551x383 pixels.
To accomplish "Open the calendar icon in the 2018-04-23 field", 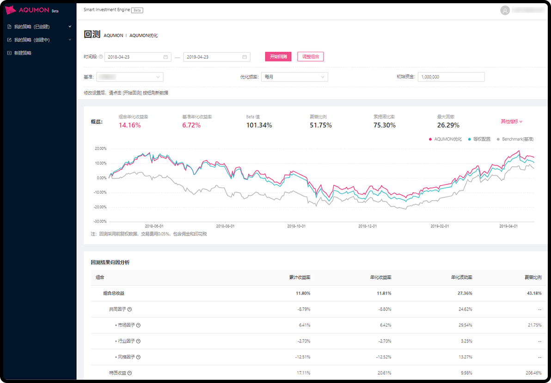I will click(165, 57).
